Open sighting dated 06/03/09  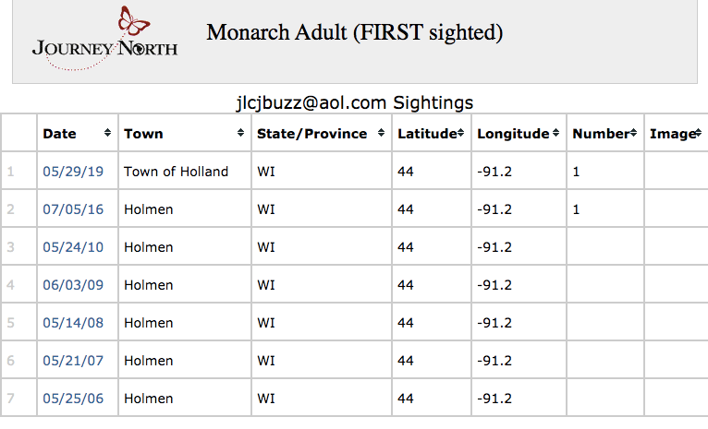click(73, 285)
